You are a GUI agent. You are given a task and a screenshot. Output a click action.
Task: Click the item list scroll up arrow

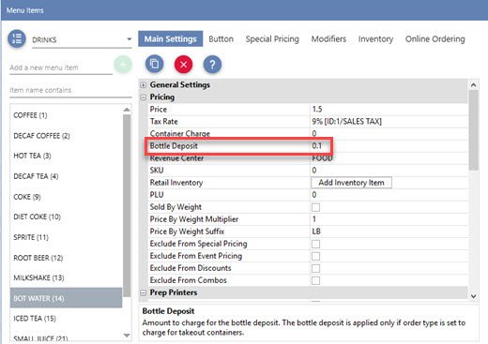pyautogui.click(x=127, y=110)
